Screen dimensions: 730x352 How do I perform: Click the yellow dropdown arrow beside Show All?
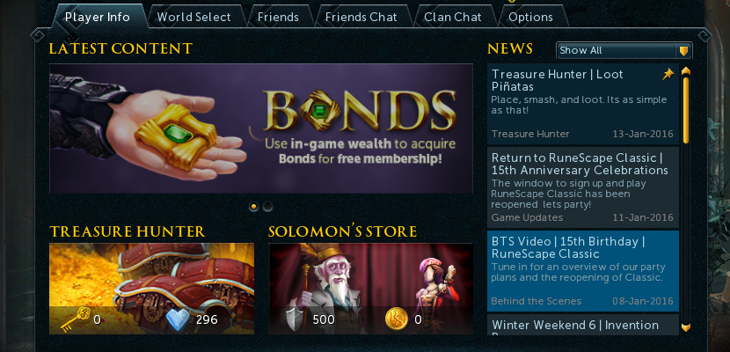coord(683,51)
